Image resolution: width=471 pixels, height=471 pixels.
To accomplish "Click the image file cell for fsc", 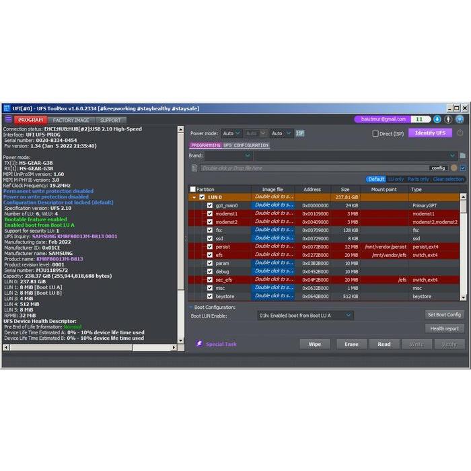I will (273, 230).
